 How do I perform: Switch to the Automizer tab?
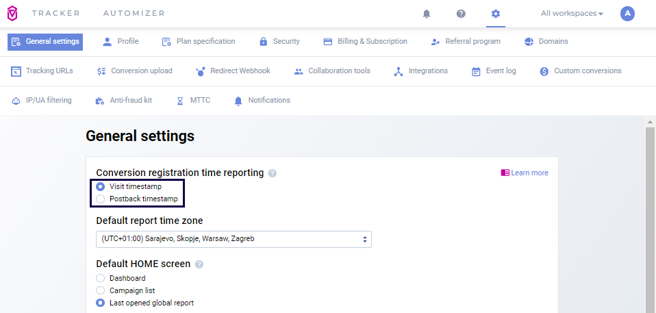(134, 14)
